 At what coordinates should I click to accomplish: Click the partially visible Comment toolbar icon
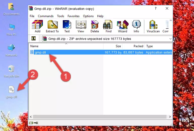[x=166, y=27]
